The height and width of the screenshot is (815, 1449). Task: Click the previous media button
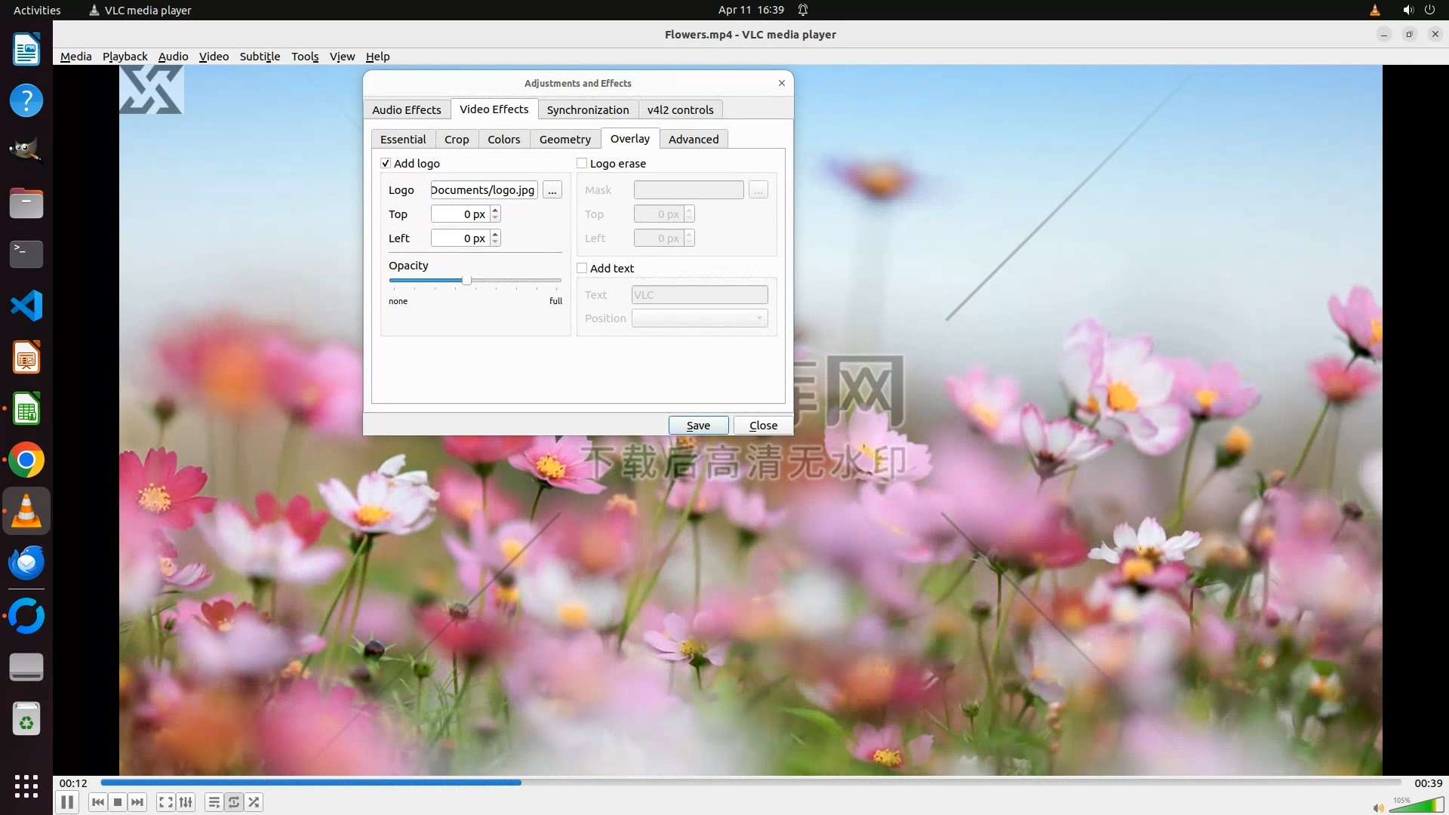tap(97, 802)
